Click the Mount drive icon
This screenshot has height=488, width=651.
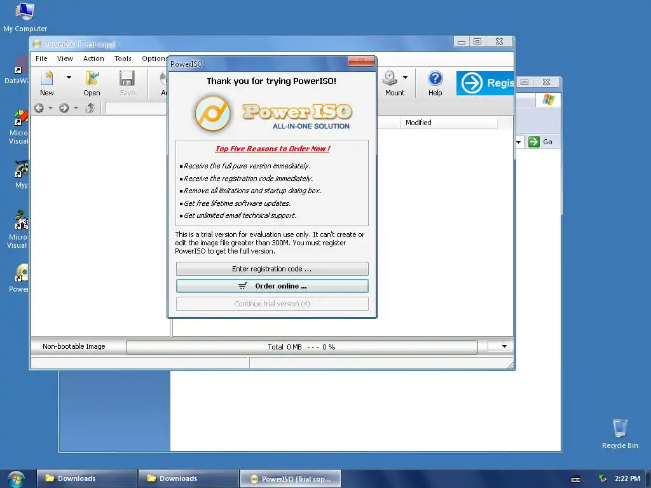390,78
